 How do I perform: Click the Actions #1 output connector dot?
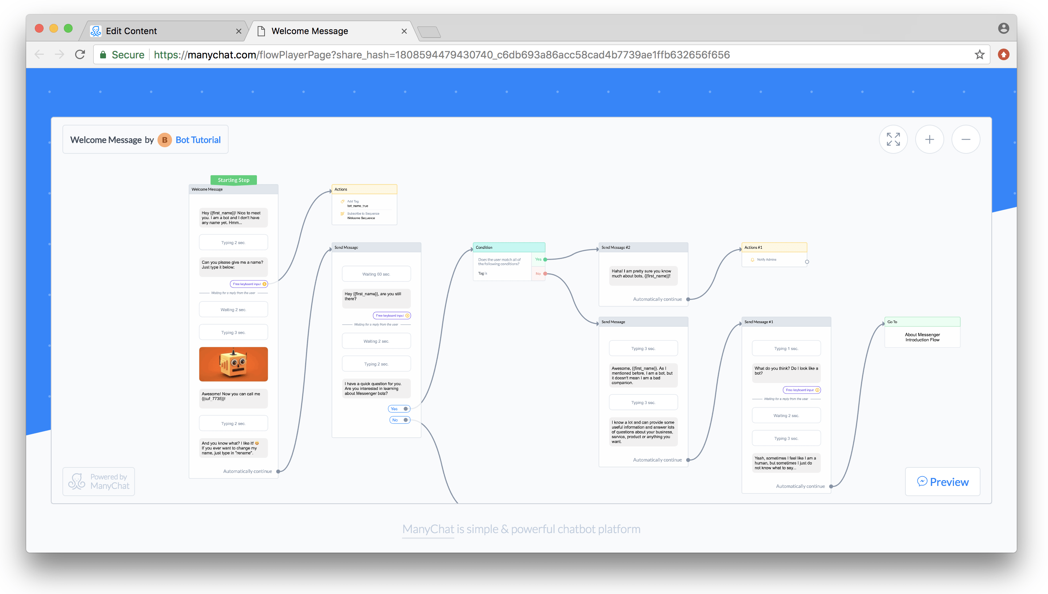coord(807,262)
